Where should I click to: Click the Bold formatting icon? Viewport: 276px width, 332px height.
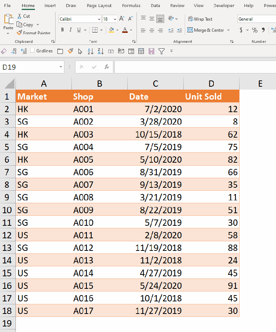tap(62, 30)
